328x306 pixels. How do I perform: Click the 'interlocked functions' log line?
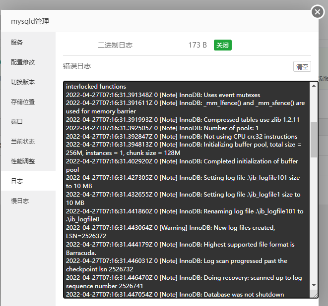[x=96, y=87]
